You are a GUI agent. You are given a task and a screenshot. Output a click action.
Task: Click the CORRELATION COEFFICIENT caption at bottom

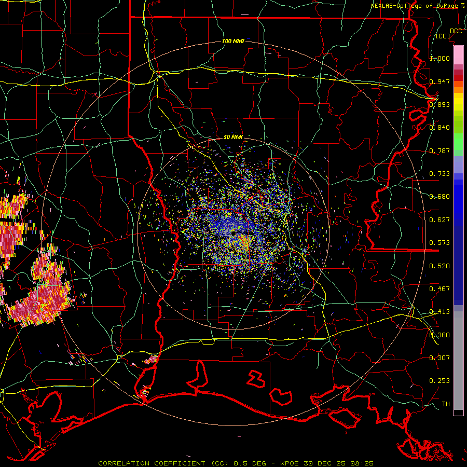coord(236,463)
